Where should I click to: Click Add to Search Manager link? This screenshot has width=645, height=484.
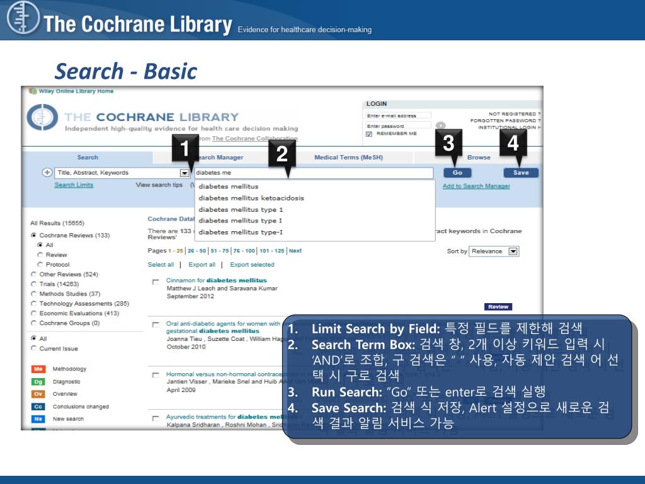tap(476, 186)
